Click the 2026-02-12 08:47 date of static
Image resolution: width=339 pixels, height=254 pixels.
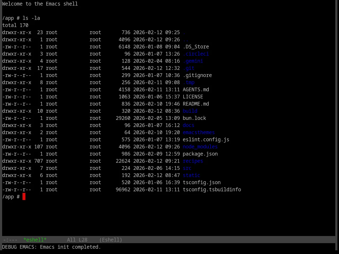(157, 175)
